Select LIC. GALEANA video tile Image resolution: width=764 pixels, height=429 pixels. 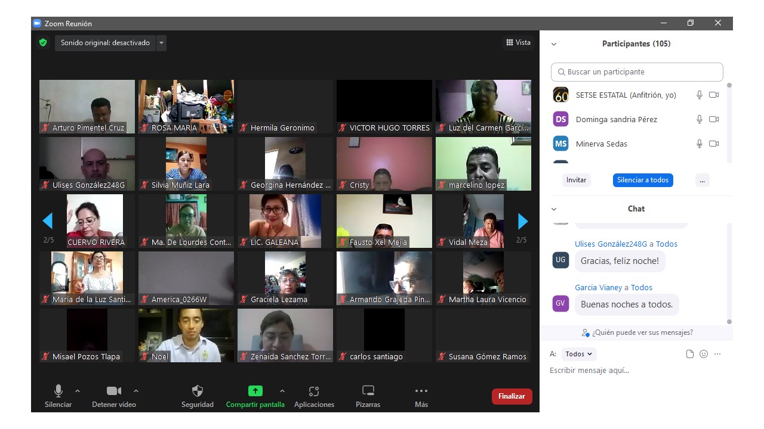point(285,221)
